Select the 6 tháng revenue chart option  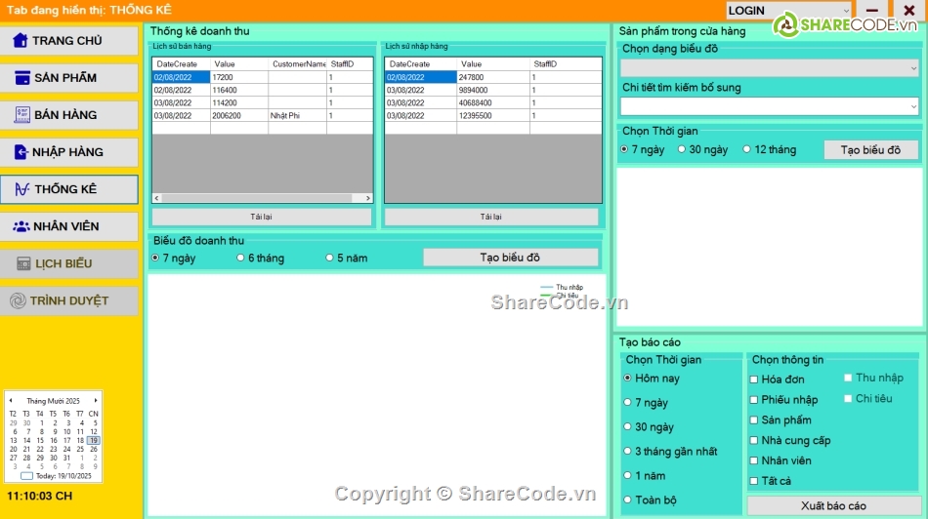tap(240, 259)
